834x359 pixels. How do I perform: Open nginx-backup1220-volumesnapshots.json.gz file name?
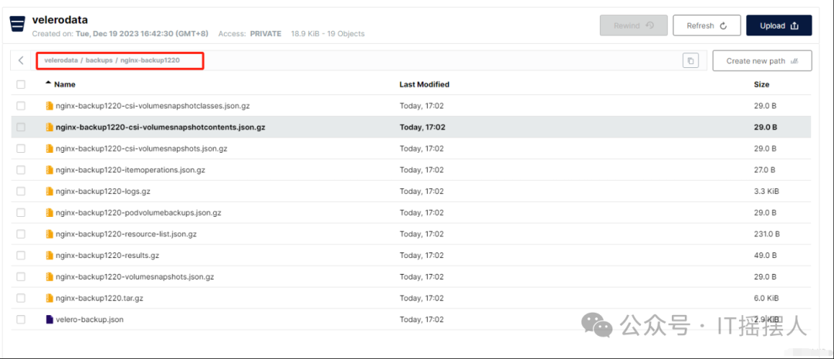[x=134, y=277]
